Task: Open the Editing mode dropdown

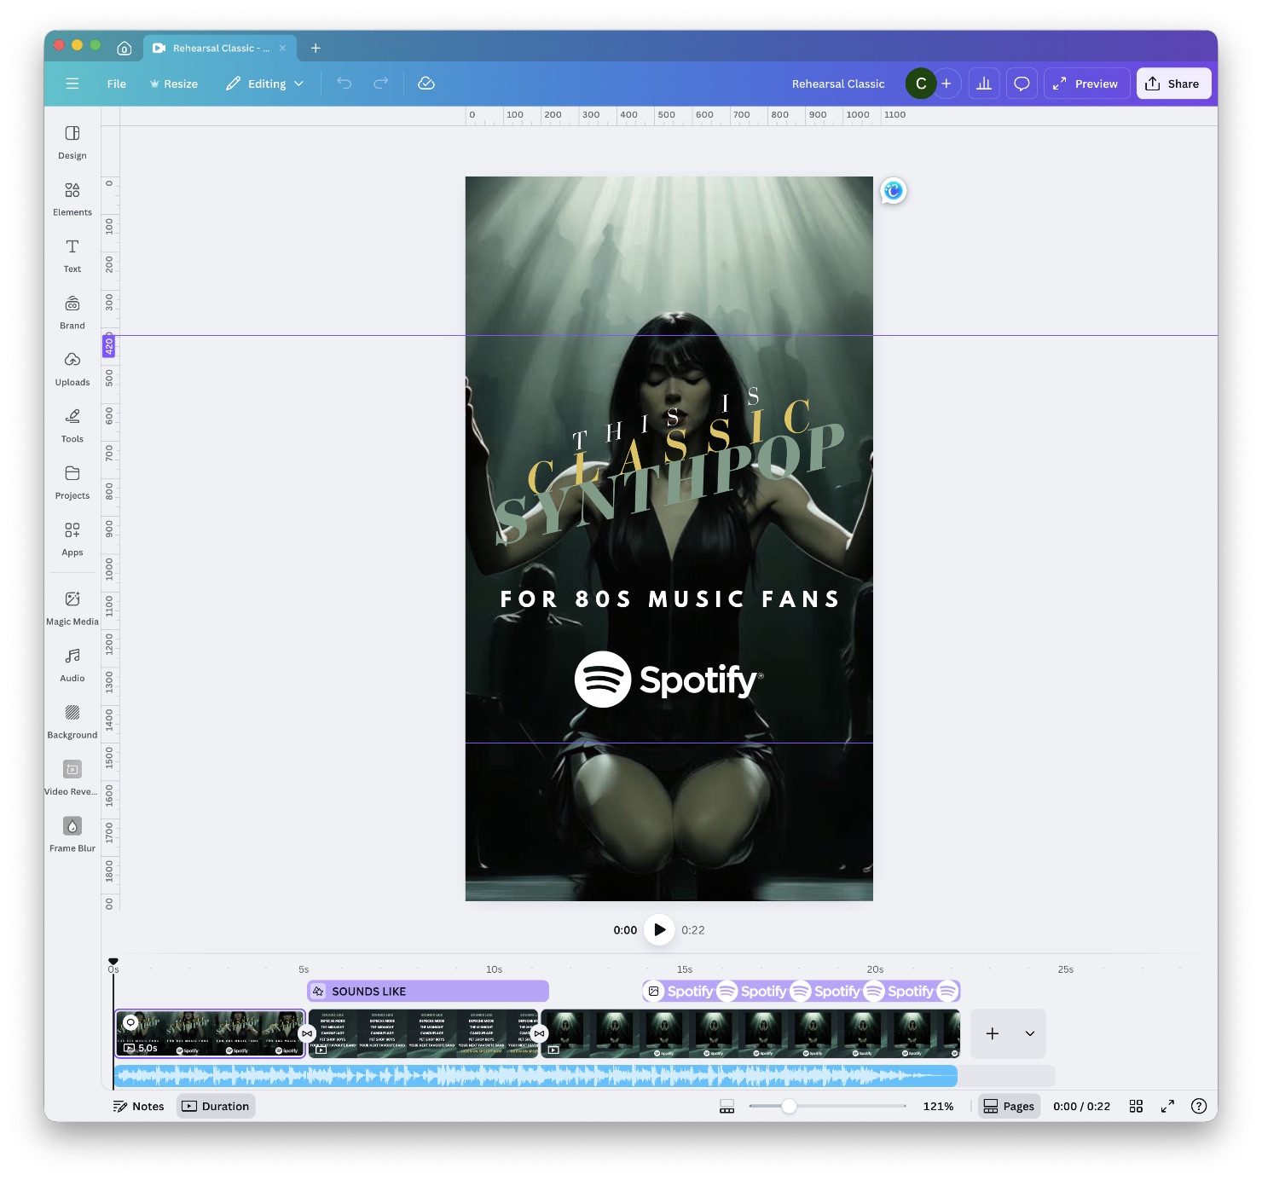Action: (x=264, y=83)
